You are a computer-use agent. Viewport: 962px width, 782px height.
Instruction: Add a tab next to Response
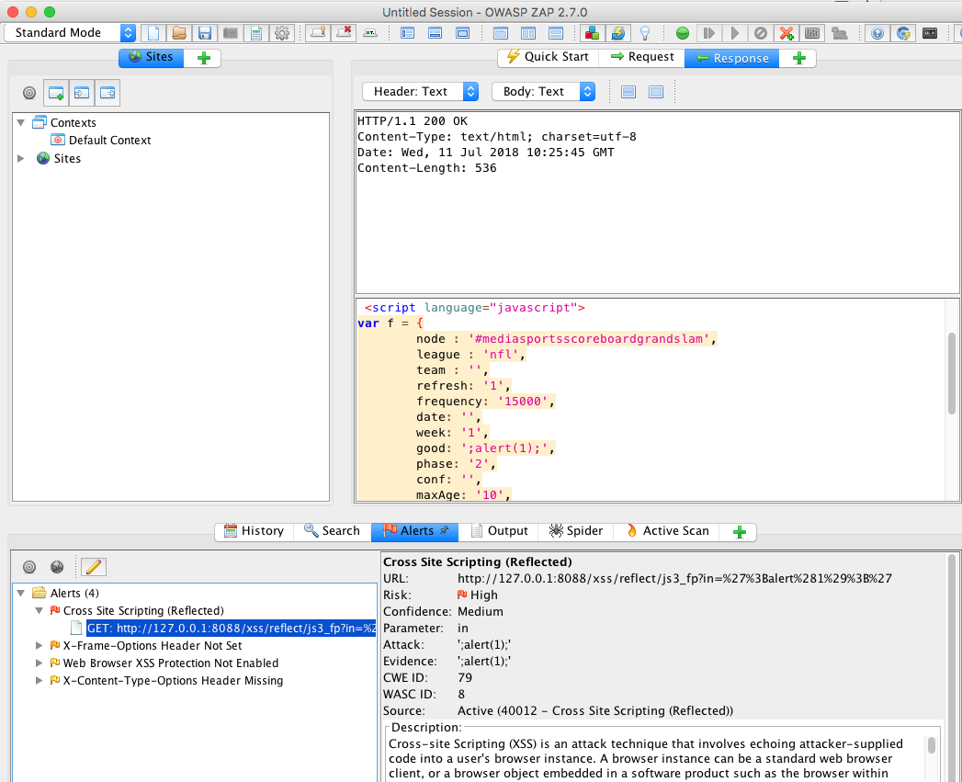tap(798, 58)
